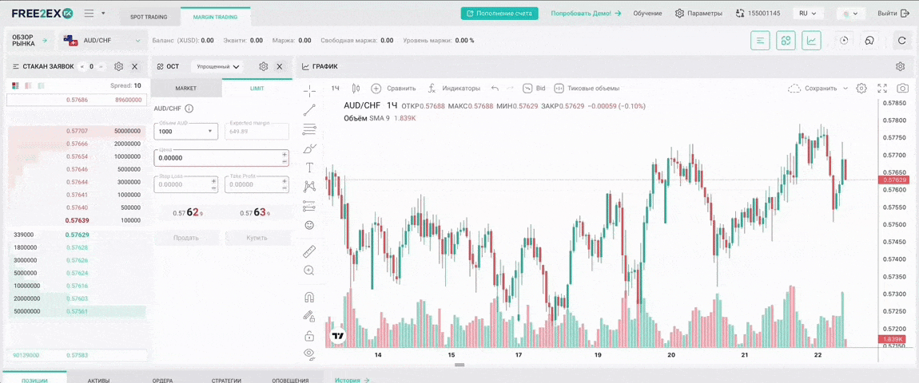The image size is (919, 383).
Task: Toggle magnet mode on chart
Action: click(309, 297)
